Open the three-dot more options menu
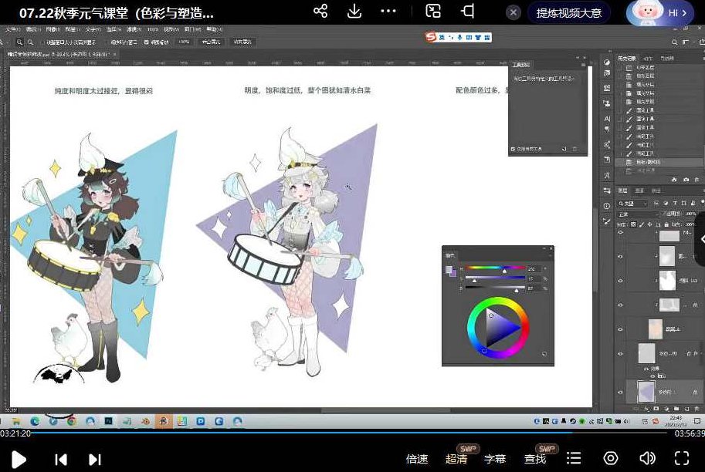This screenshot has width=705, height=472. tap(388, 12)
